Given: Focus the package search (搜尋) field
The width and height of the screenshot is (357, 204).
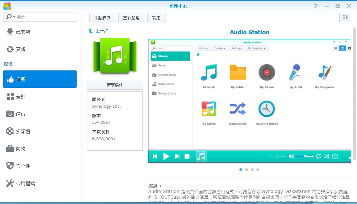Looking at the screenshot, I should [40, 17].
